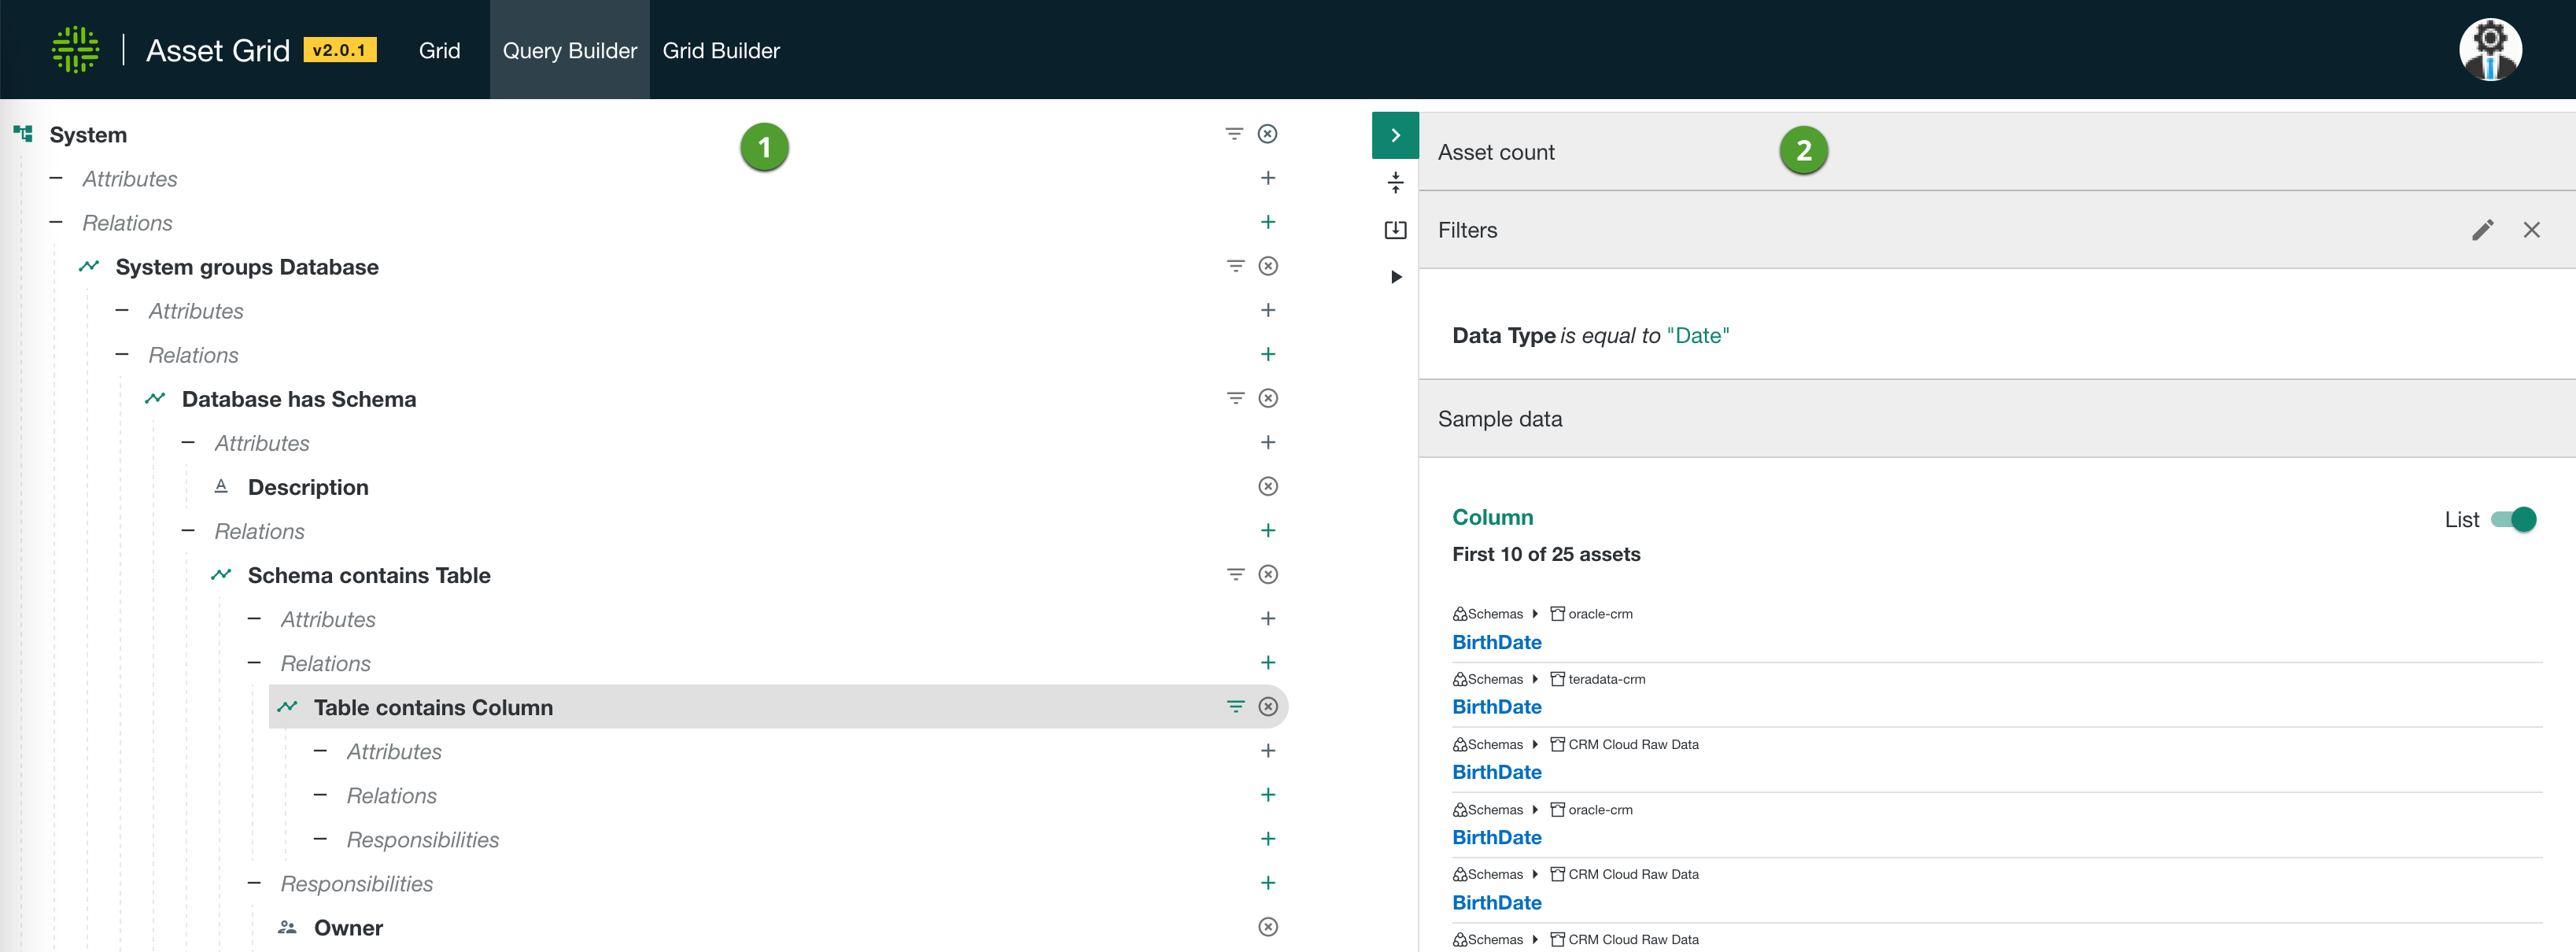Collapse Attributes under Schema contains Table

(x=254, y=618)
